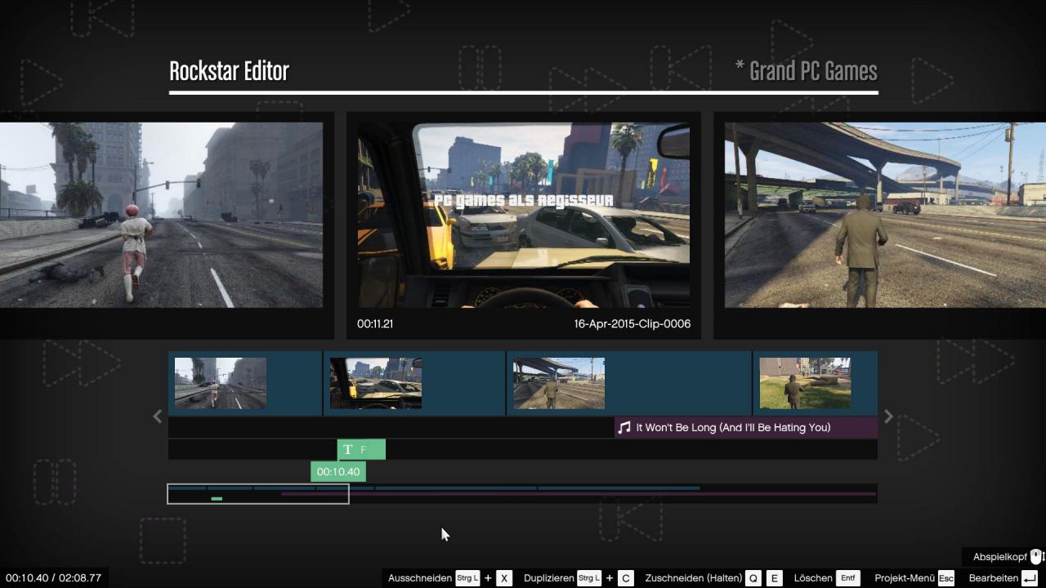Select the It Won't Be Long music track
The image size is (1046, 588).
746,427
